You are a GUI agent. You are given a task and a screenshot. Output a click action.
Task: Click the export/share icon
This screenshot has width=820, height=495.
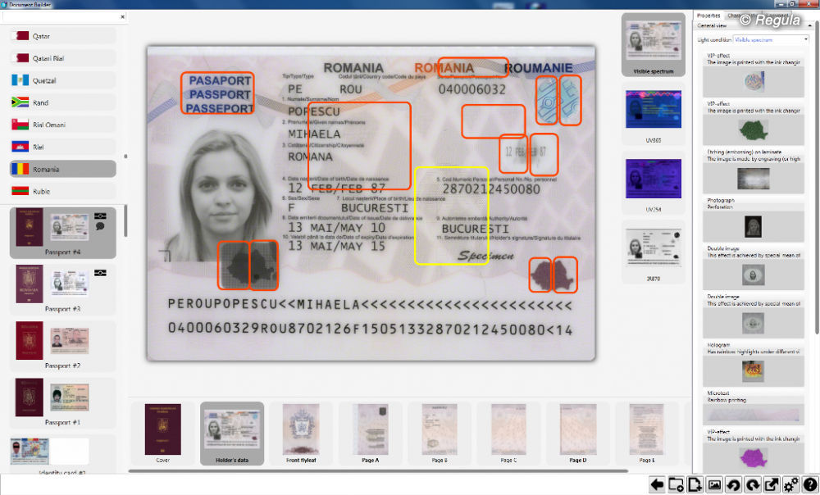(x=772, y=484)
